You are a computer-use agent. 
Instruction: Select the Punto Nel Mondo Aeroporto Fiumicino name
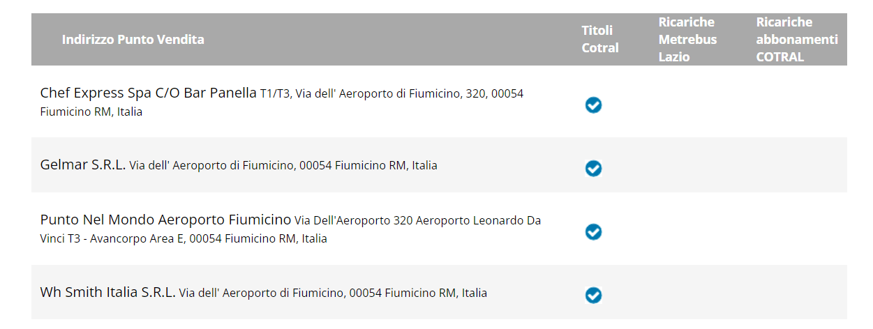click(165, 220)
